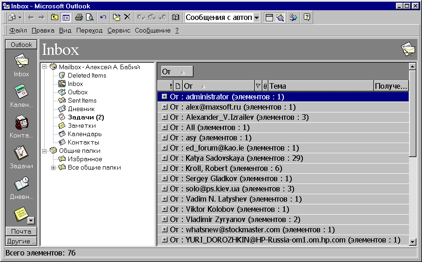Click the Move to Folder icon
The height and width of the screenshot is (262, 422).
(116, 18)
